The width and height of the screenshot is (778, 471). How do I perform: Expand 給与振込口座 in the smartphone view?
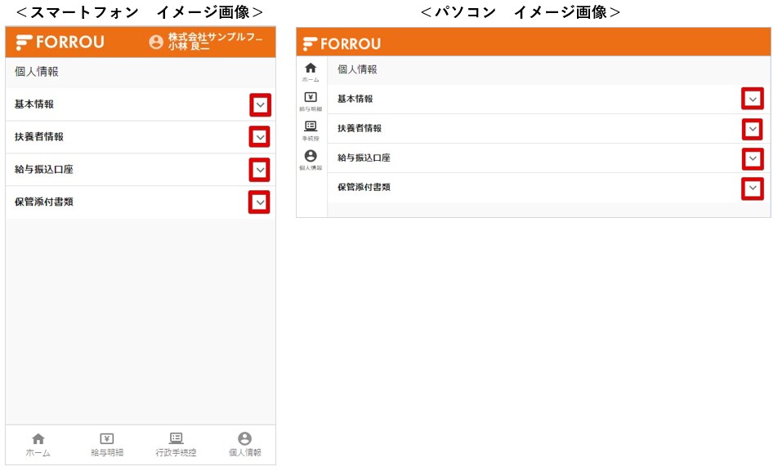tap(260, 170)
